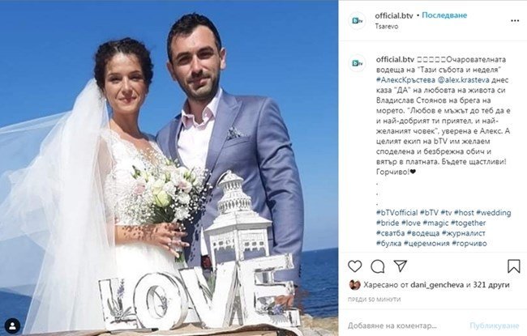The height and width of the screenshot is (336, 527).
Task: Open the three-dot more options menu
Action: pos(515,21)
